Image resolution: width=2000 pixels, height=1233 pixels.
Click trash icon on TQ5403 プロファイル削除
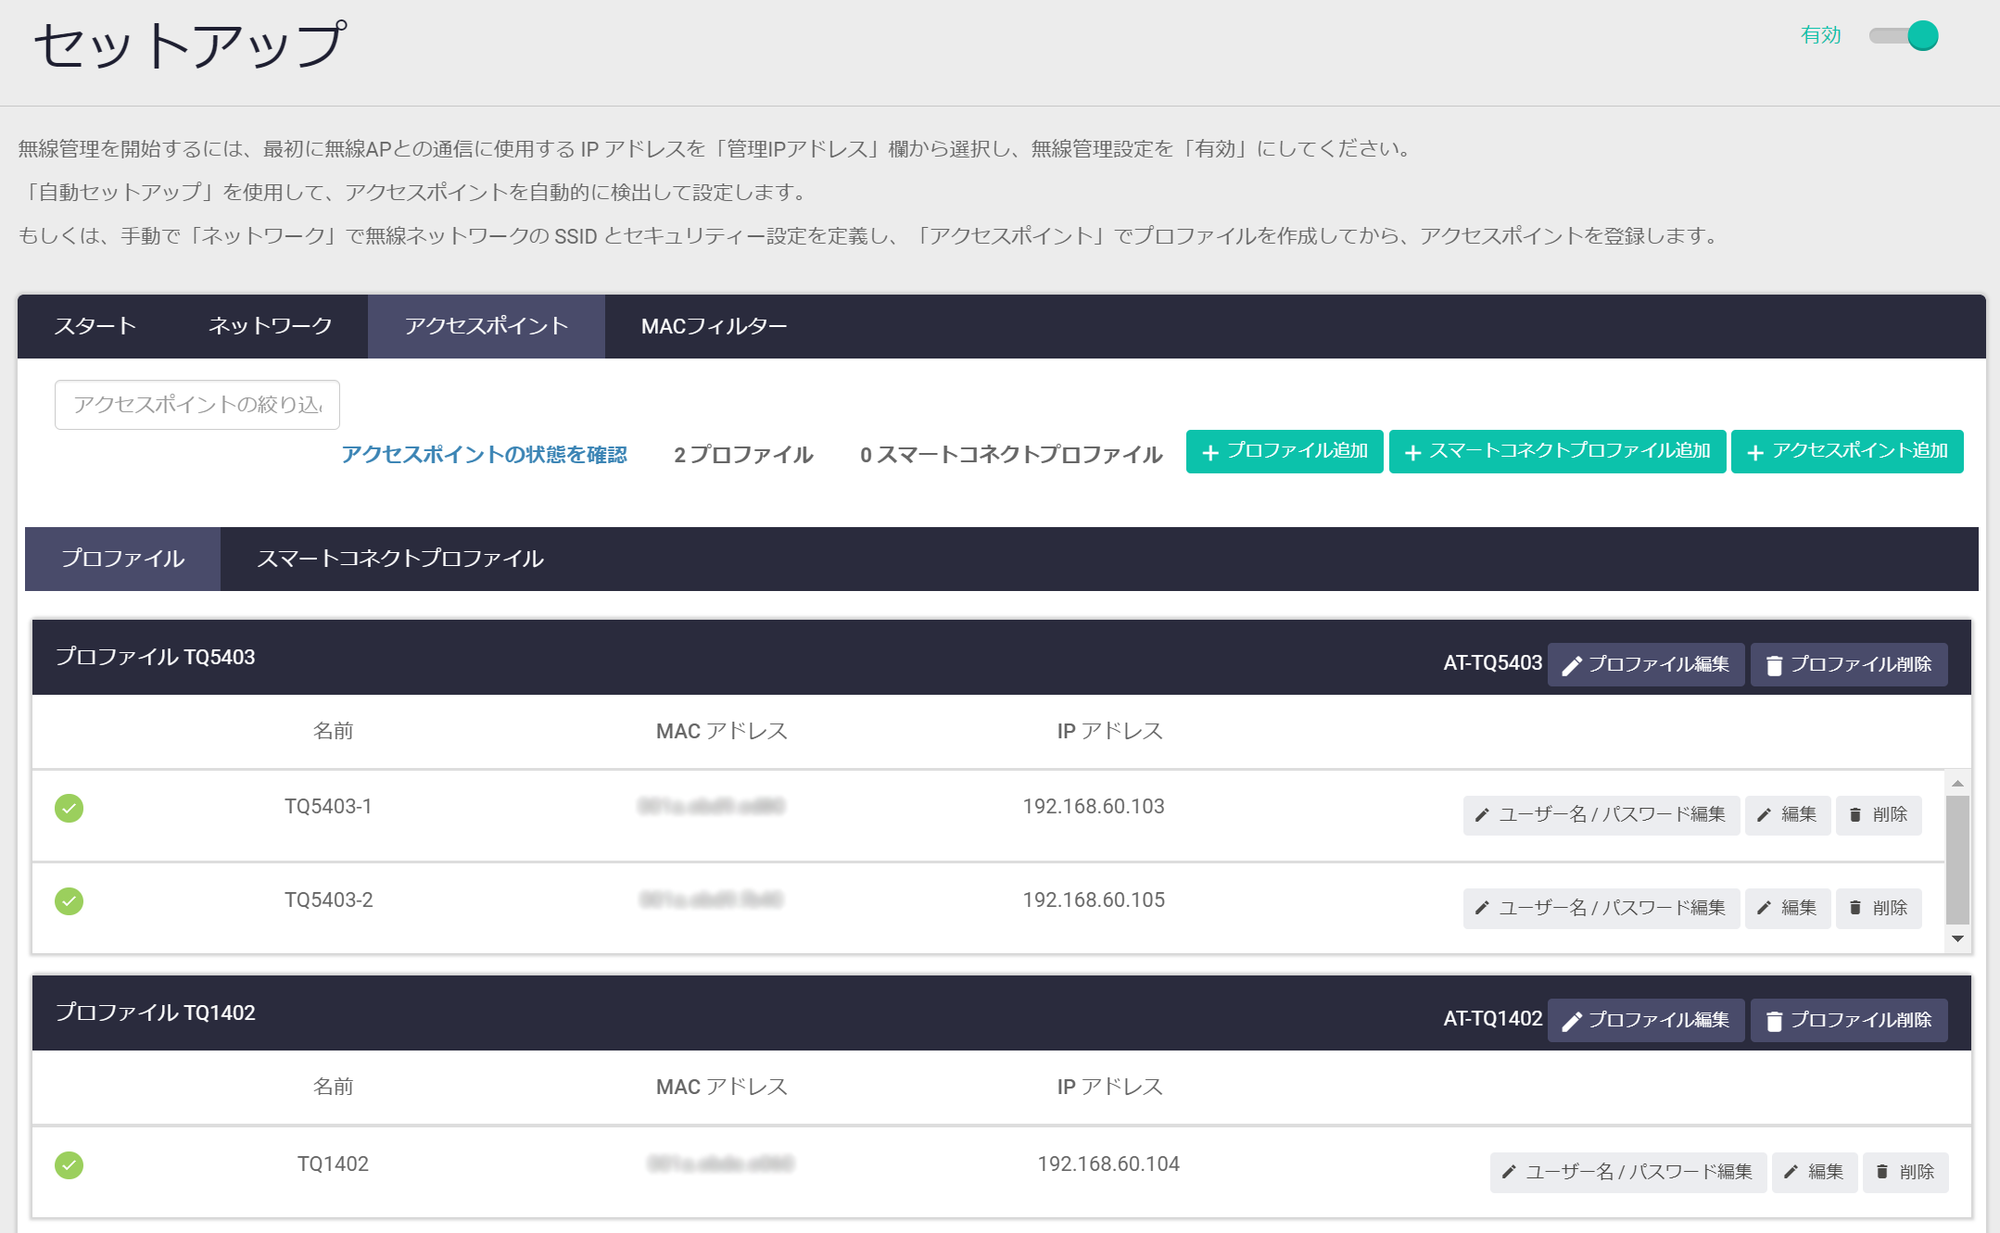tap(1774, 665)
